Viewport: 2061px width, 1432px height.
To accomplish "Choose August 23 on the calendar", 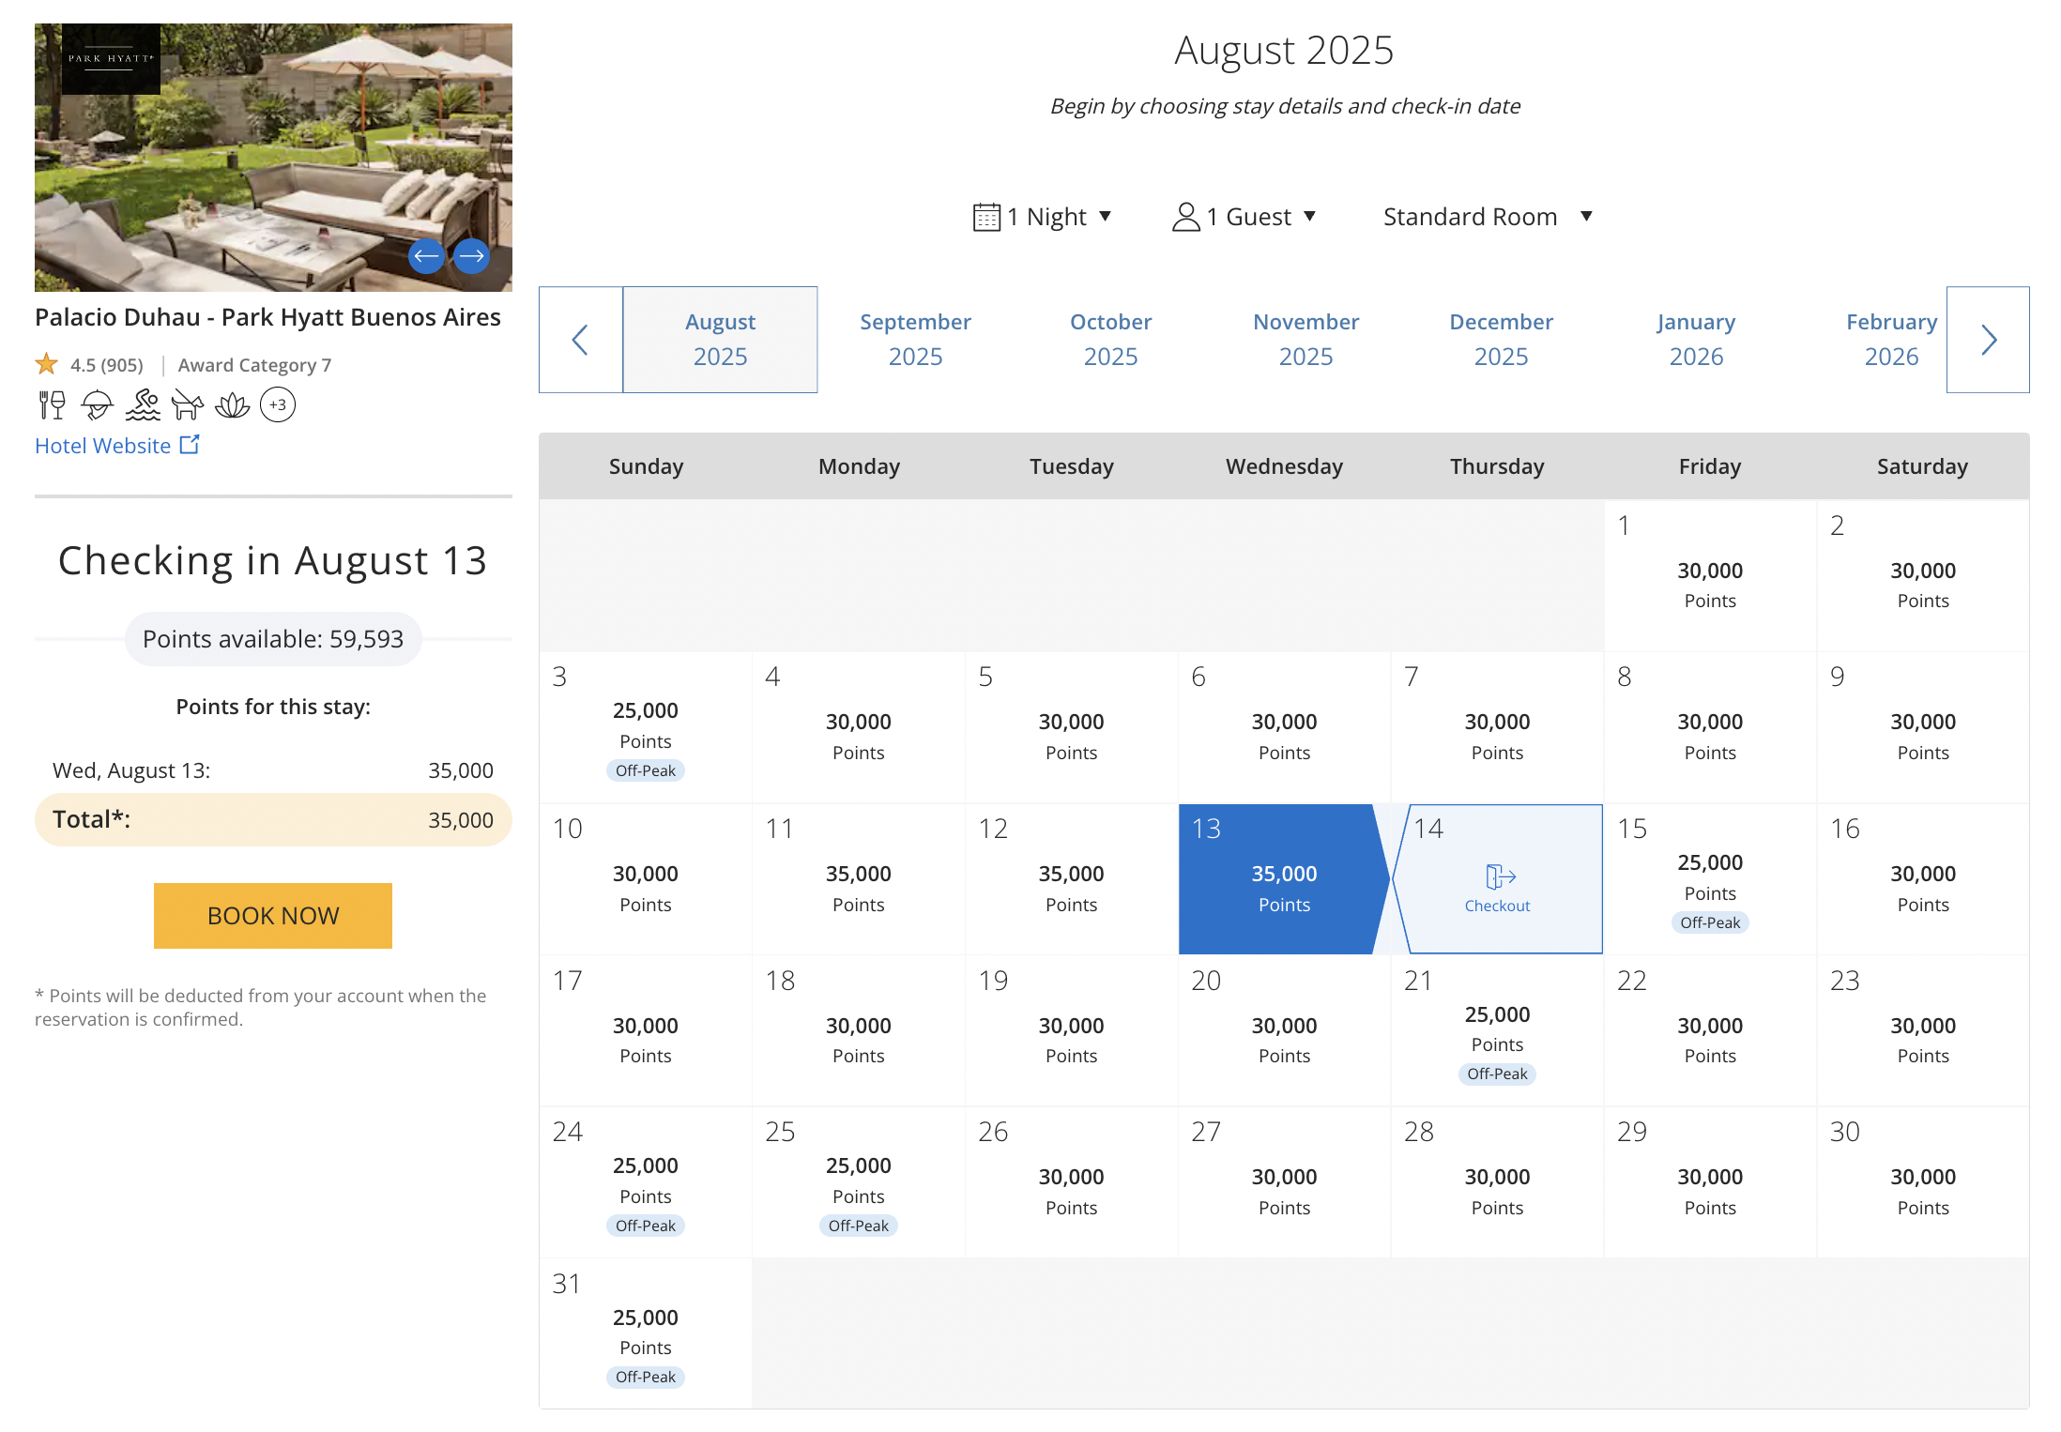I will tap(1922, 1031).
